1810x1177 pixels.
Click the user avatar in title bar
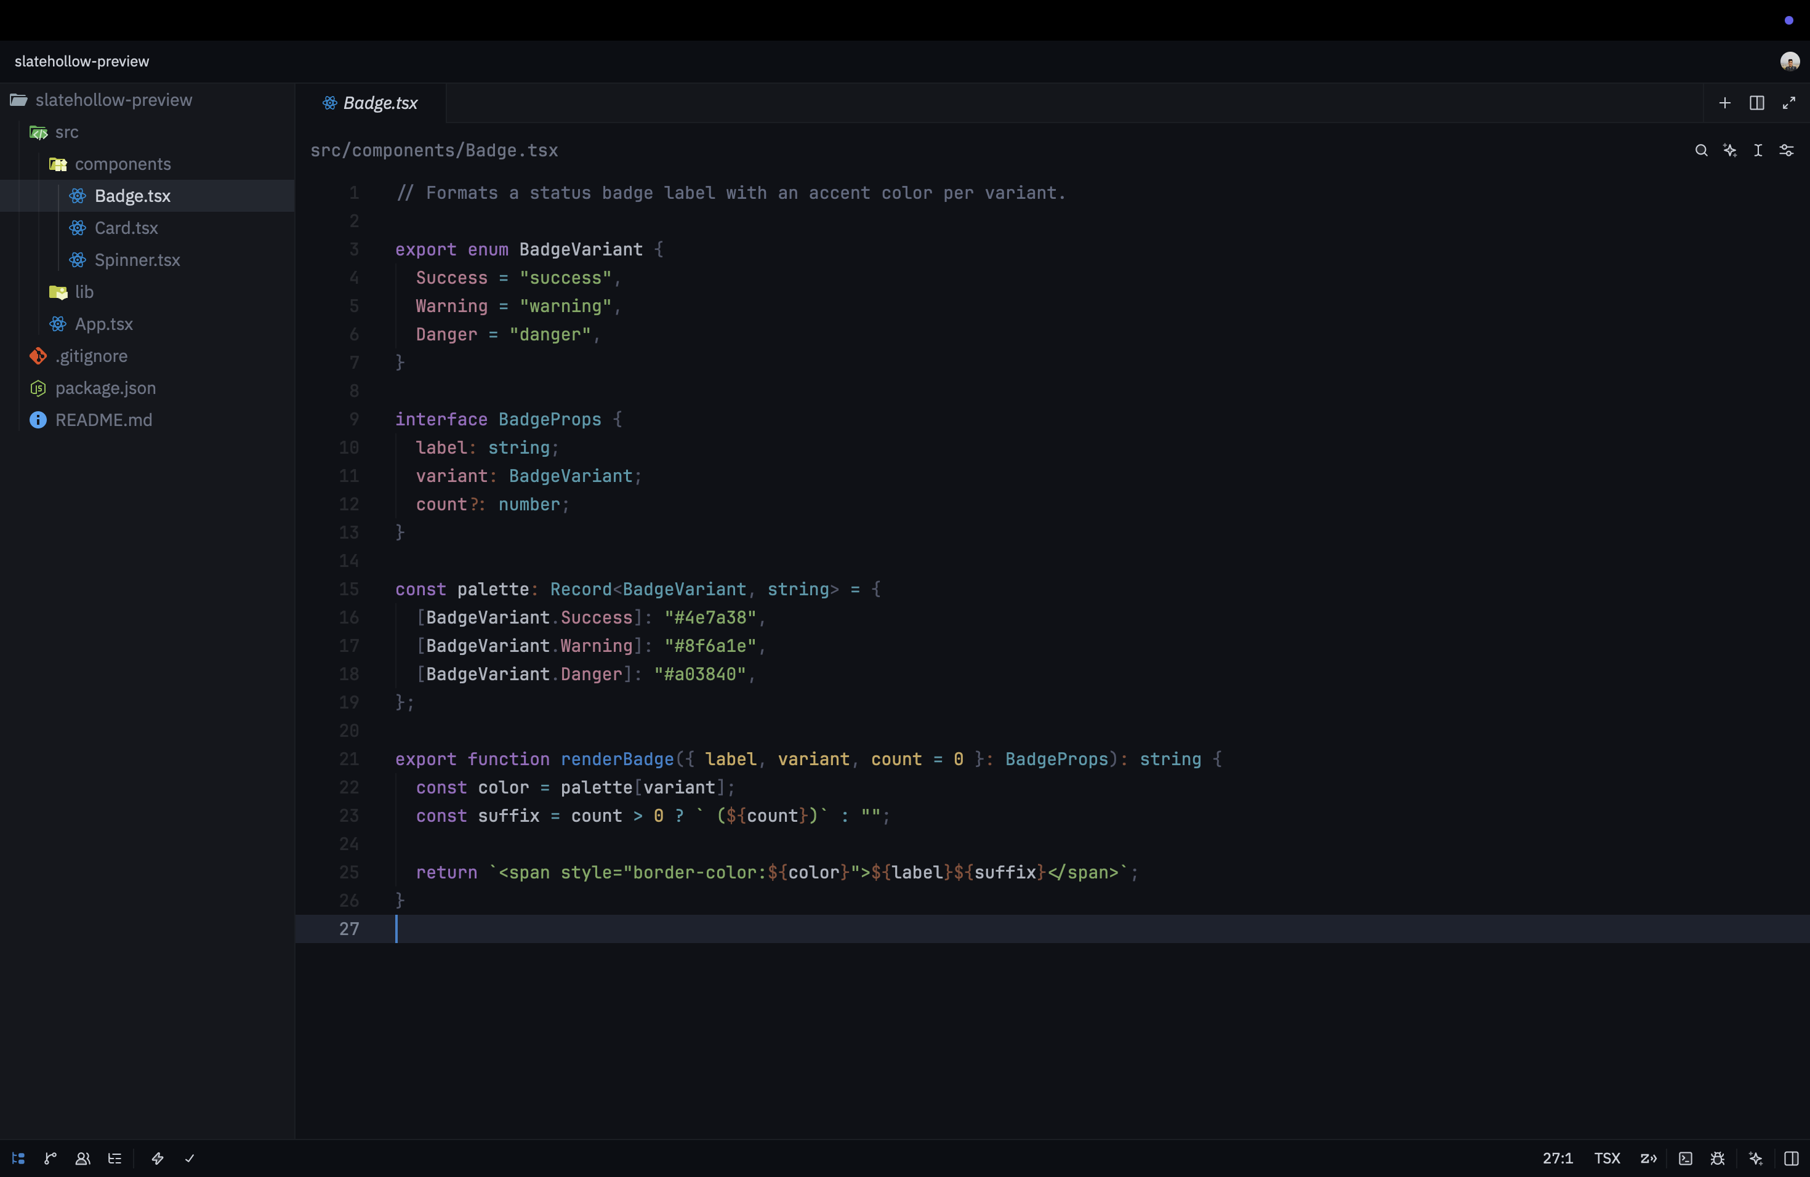1790,61
